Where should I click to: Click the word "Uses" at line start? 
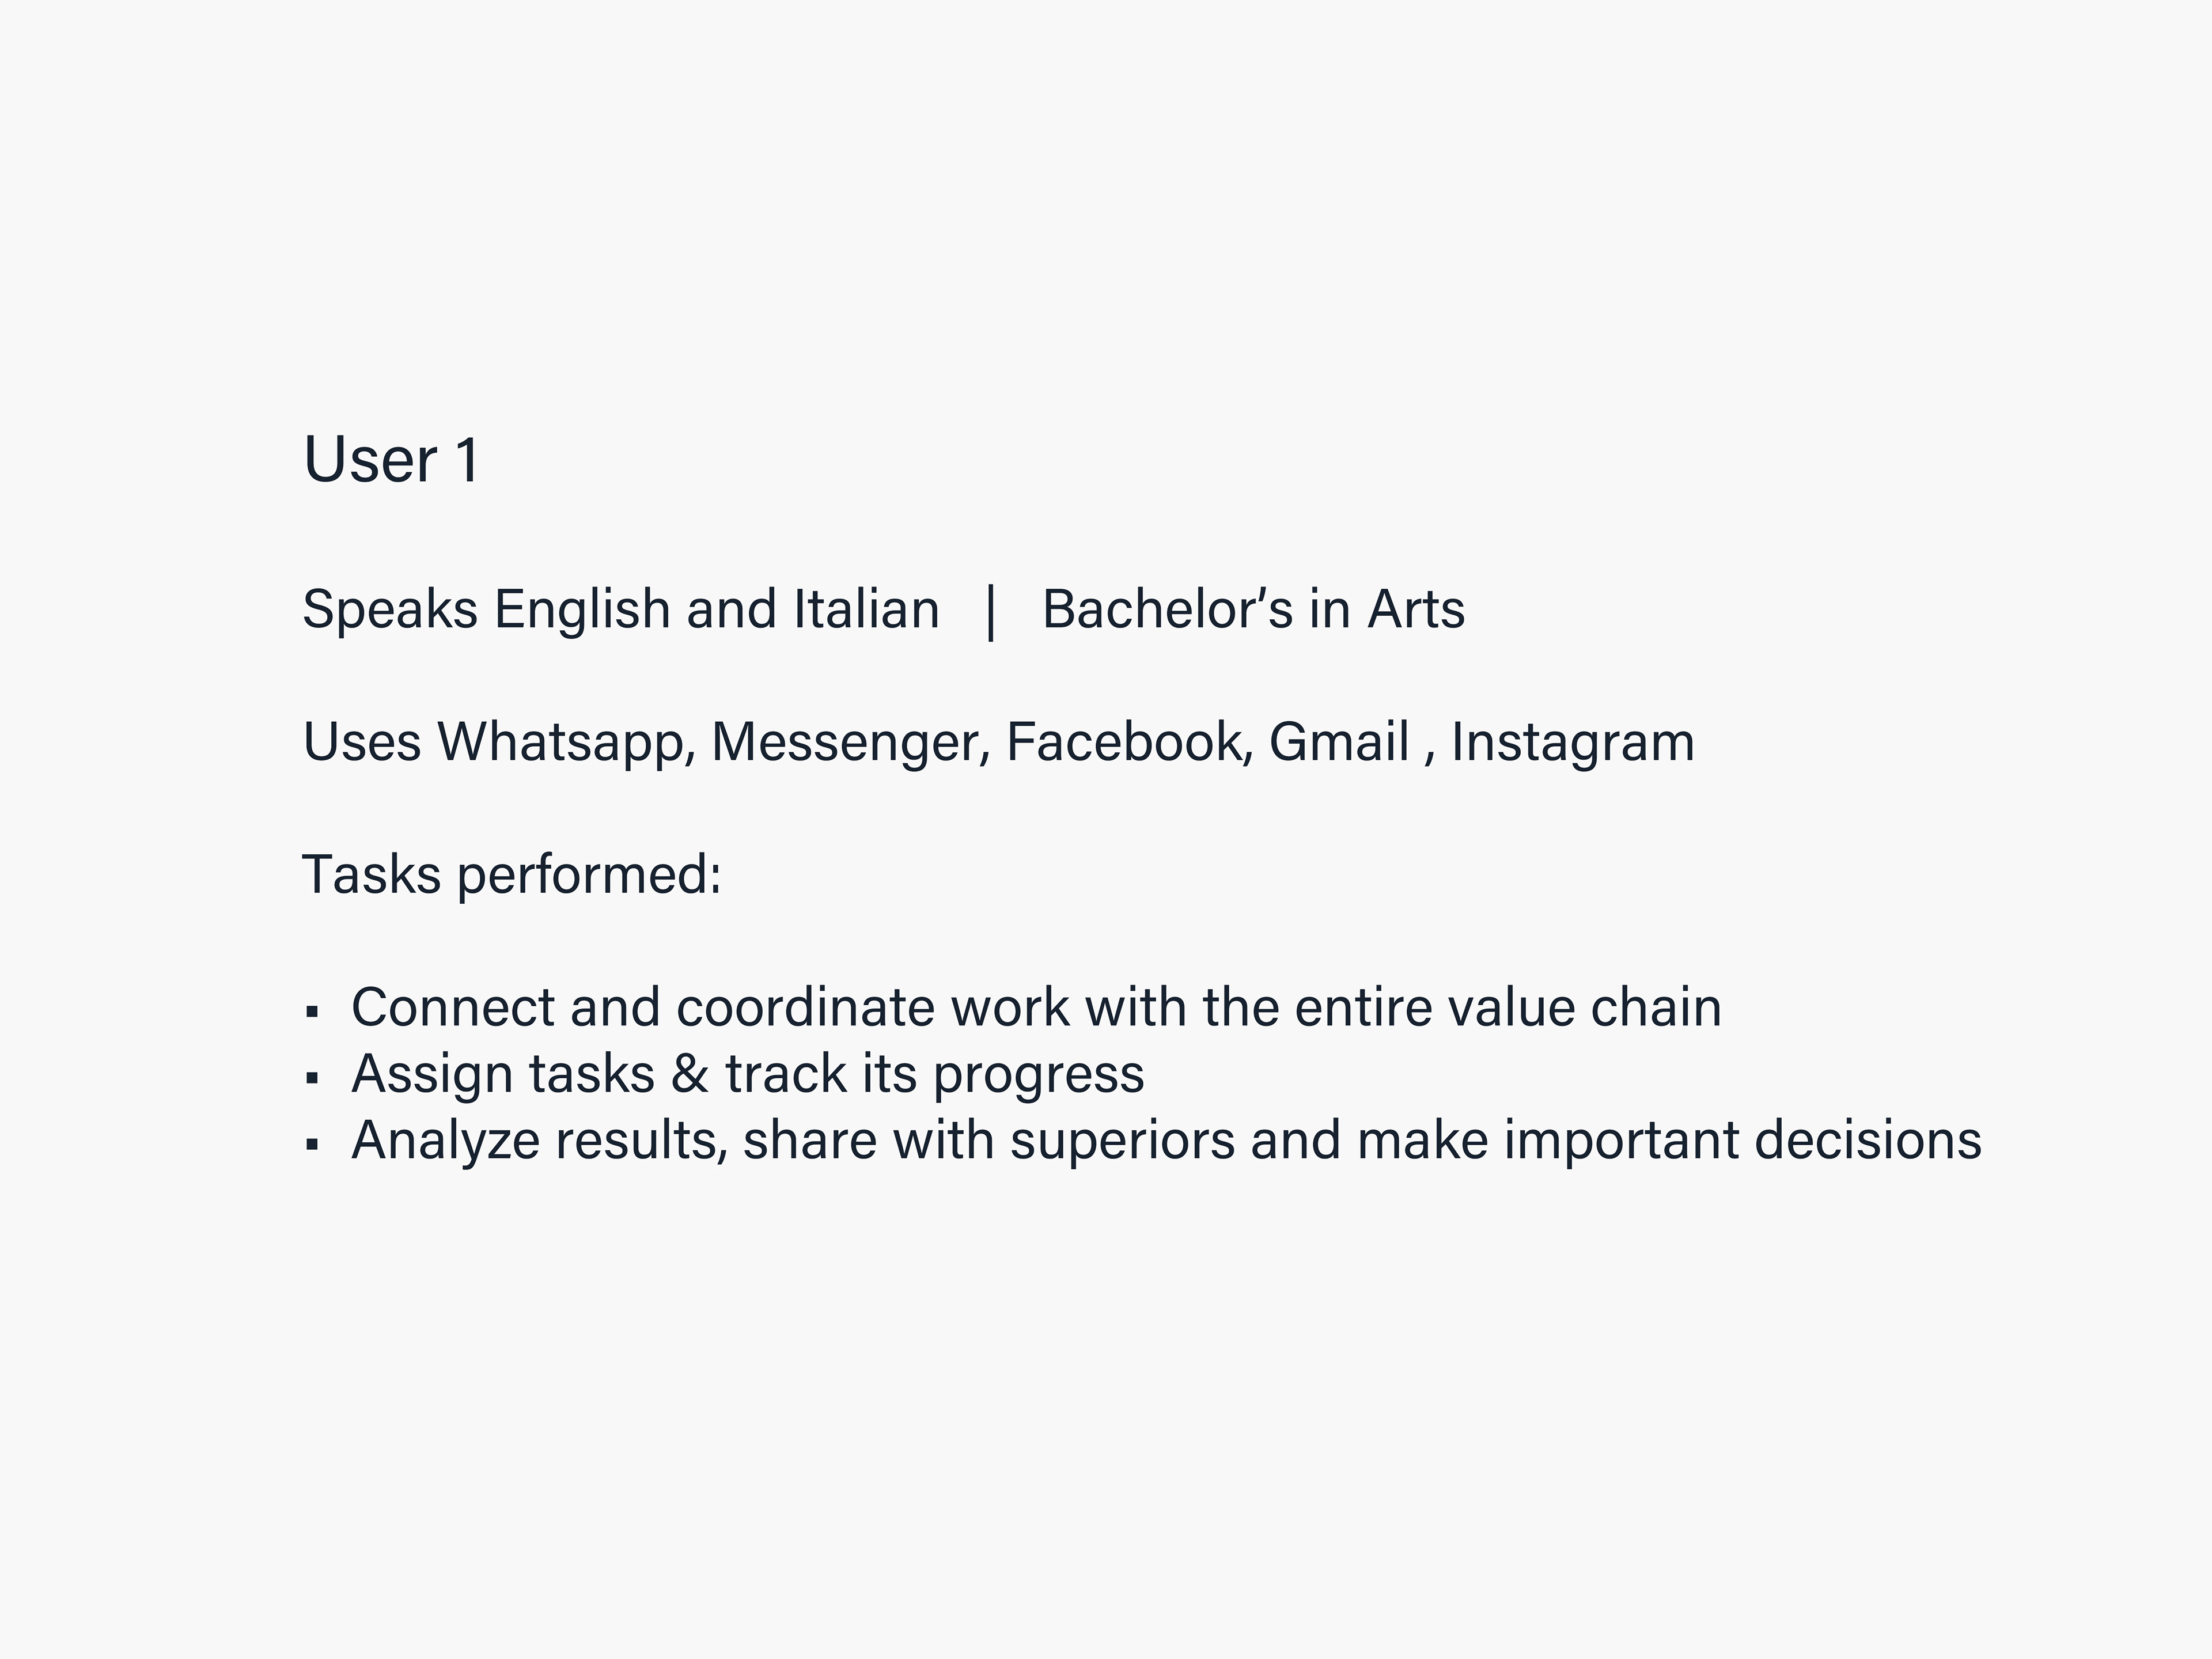pos(362,743)
